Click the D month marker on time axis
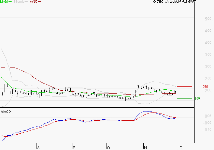The image size is (214, 150). 181,148
